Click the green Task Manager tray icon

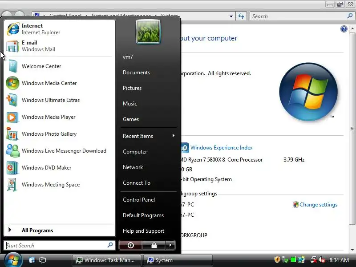coord(293,260)
